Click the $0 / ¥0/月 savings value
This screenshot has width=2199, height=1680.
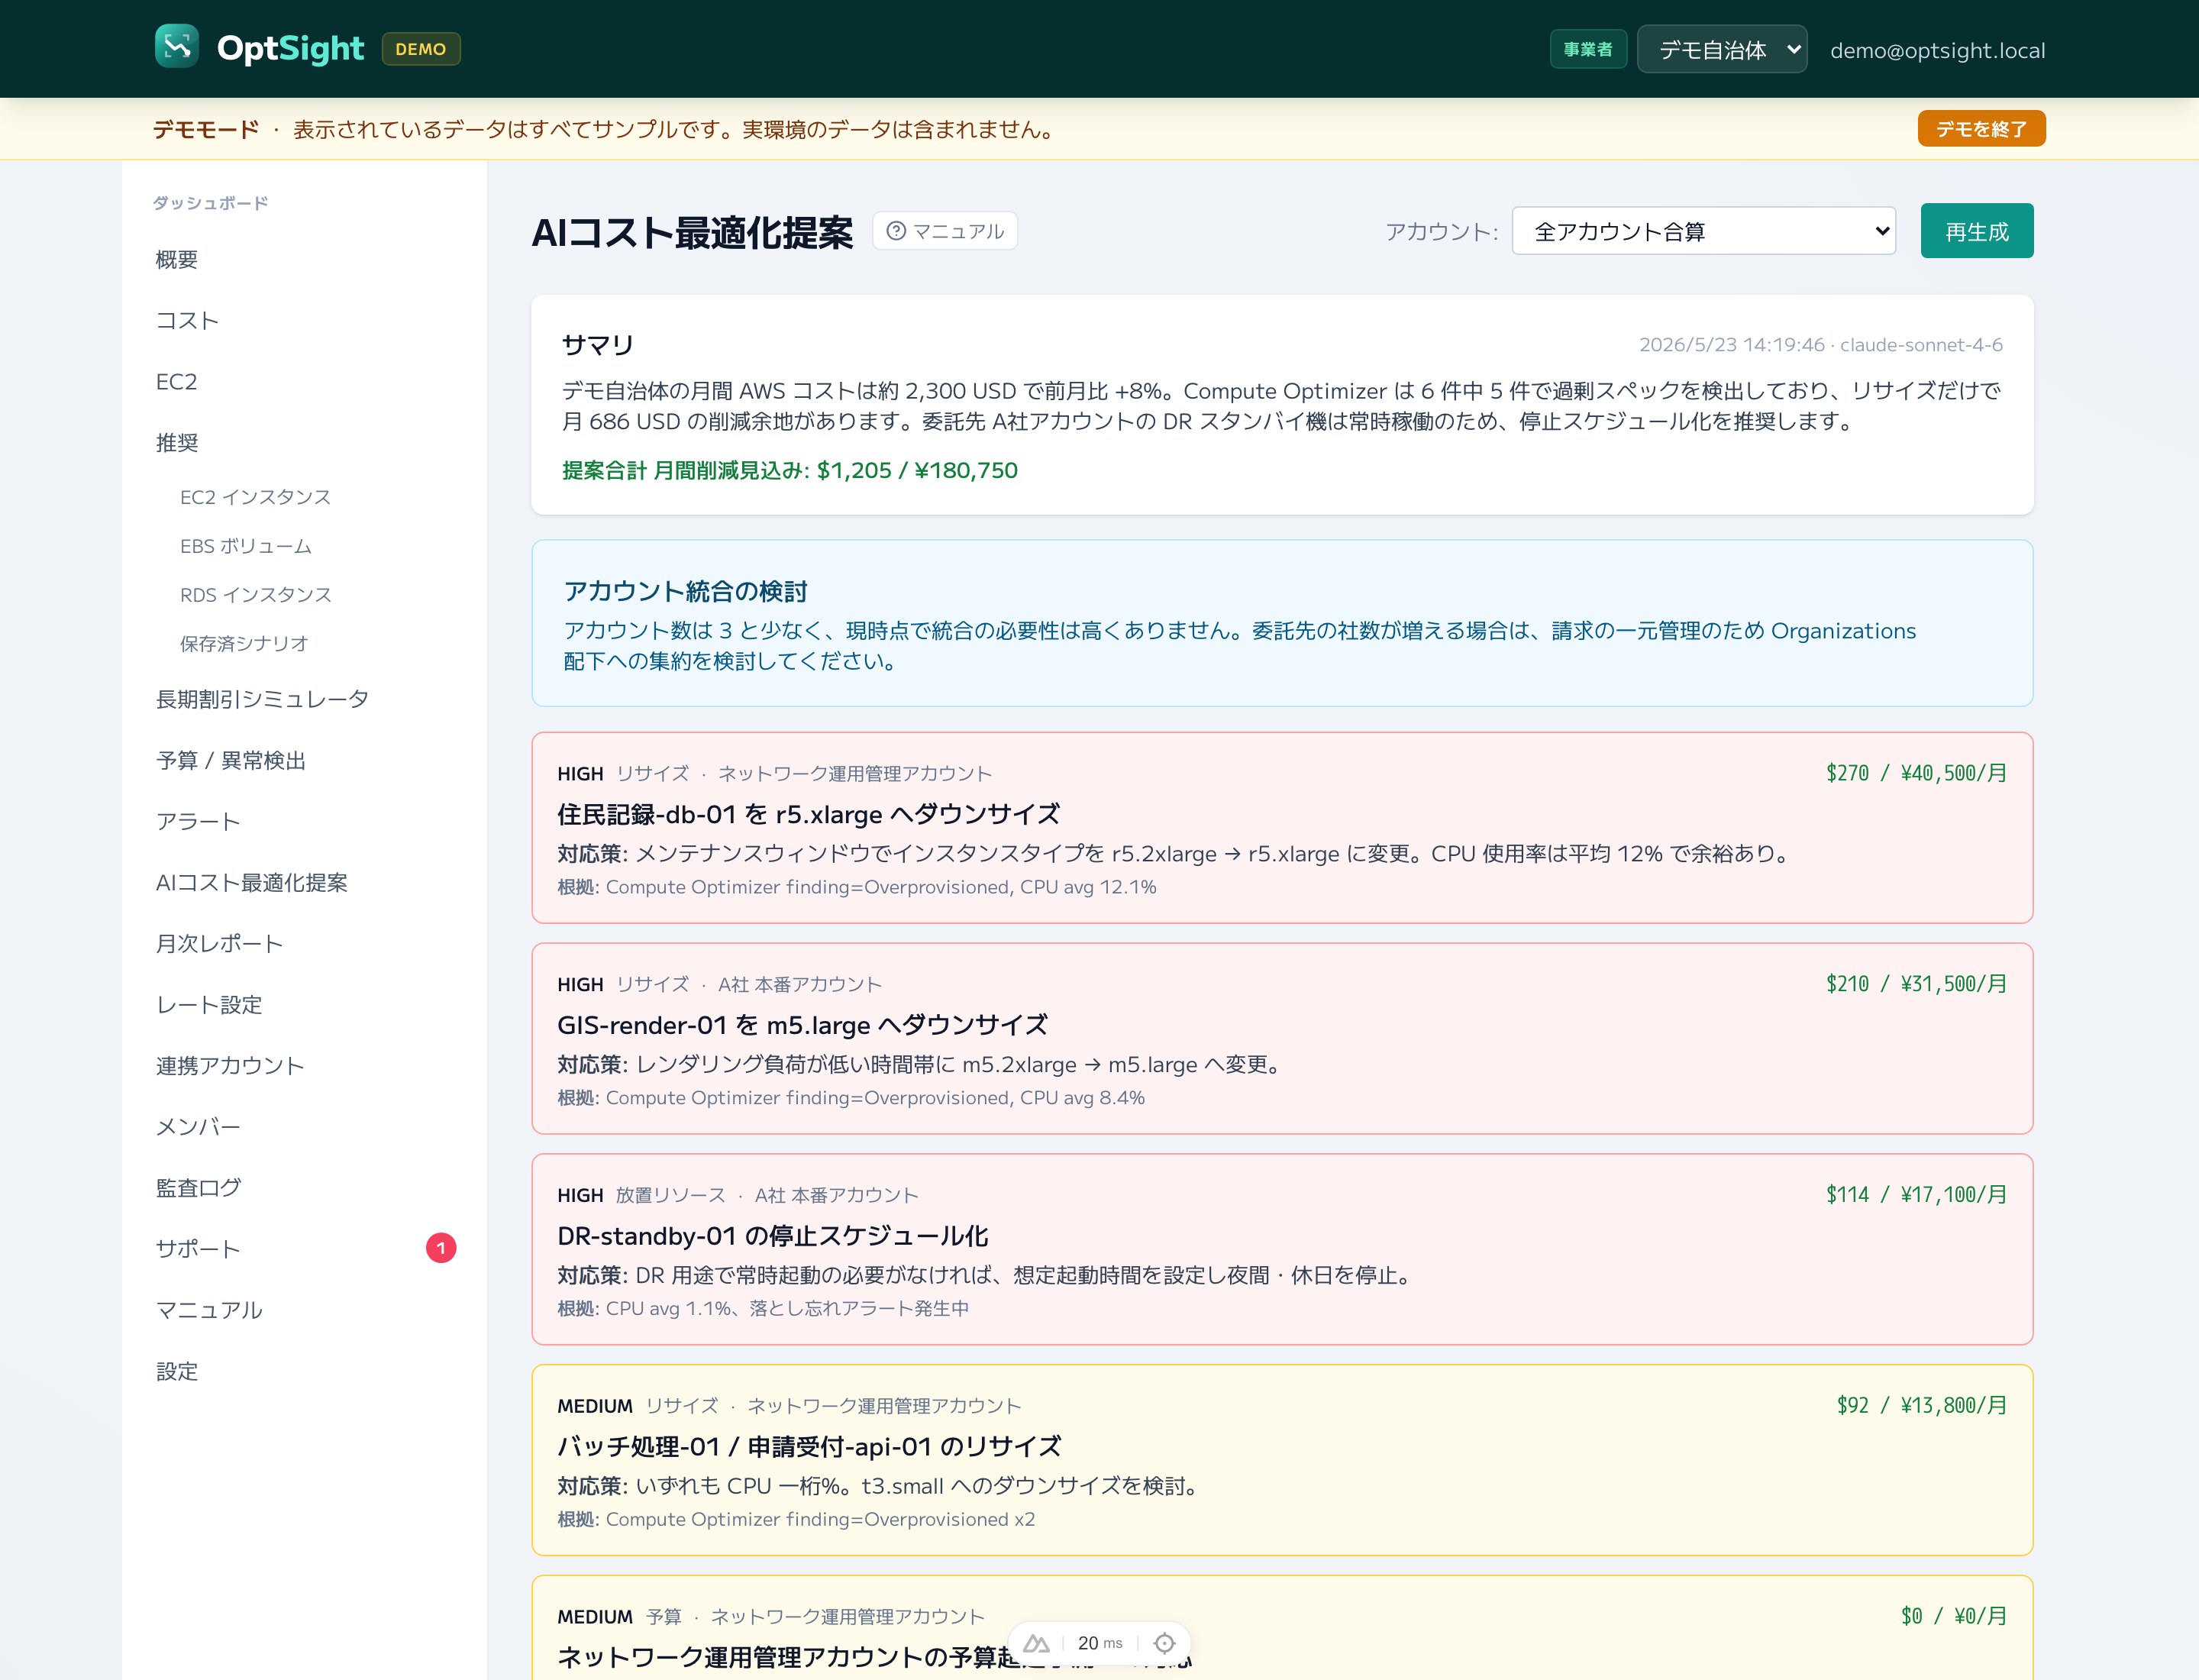[1953, 1617]
